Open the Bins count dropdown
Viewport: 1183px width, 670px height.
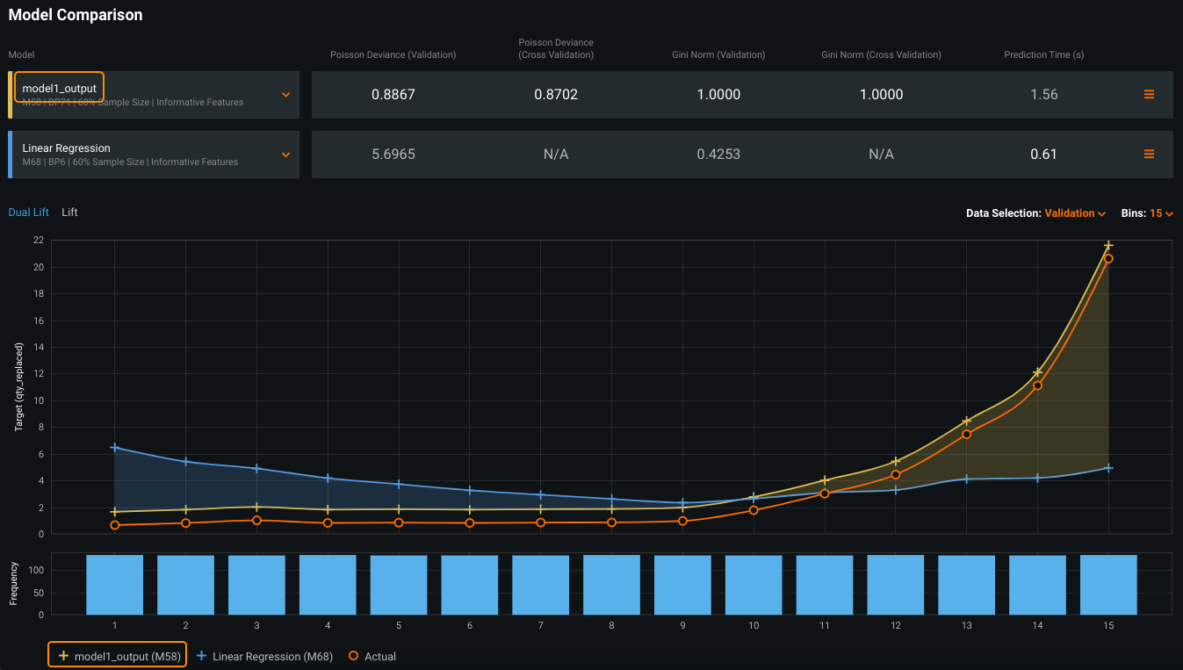tap(1161, 213)
